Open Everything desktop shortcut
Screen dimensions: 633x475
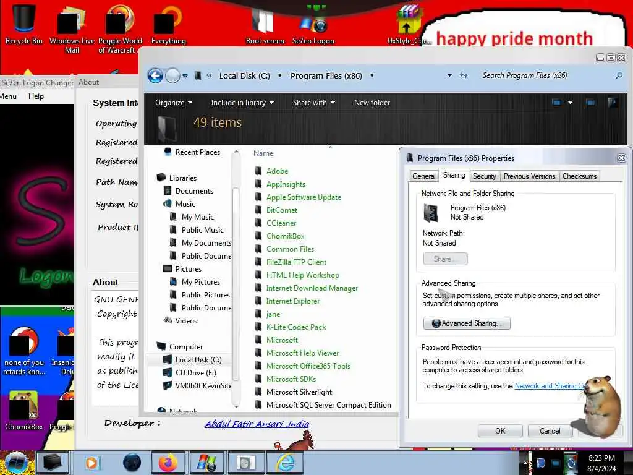point(168,25)
